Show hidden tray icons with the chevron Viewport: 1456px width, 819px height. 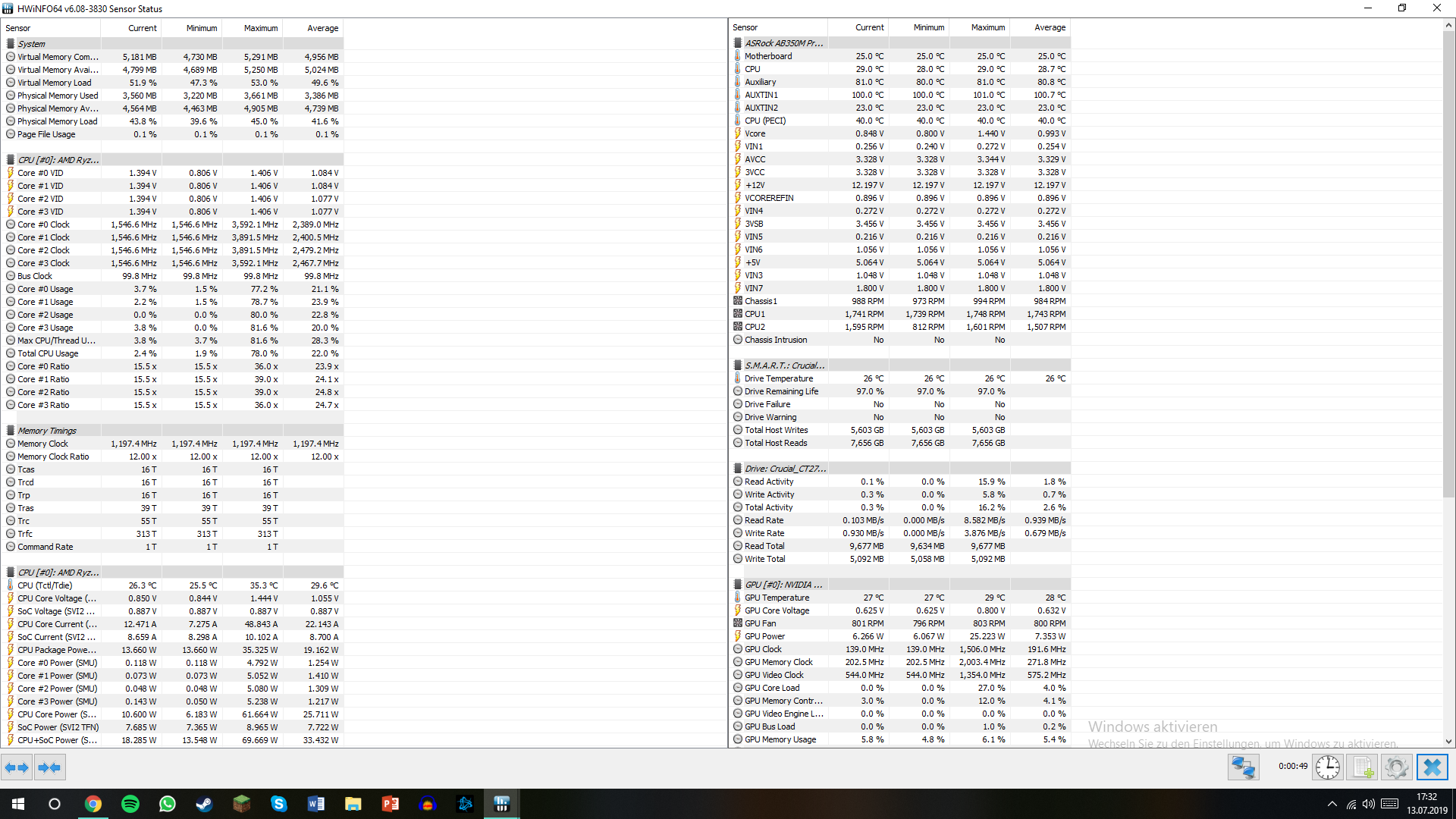click(x=1332, y=803)
